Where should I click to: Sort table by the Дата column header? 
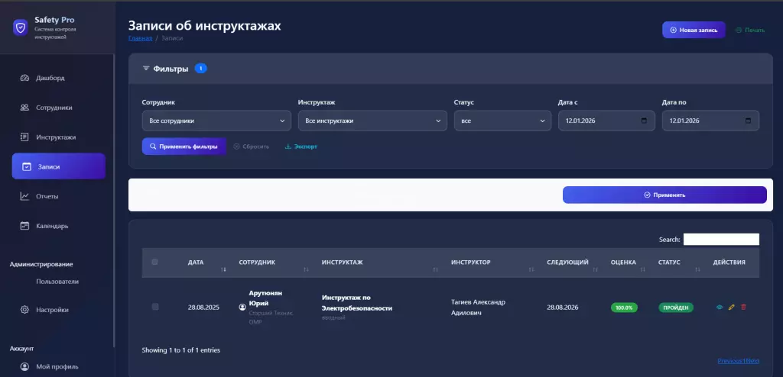[x=196, y=263]
